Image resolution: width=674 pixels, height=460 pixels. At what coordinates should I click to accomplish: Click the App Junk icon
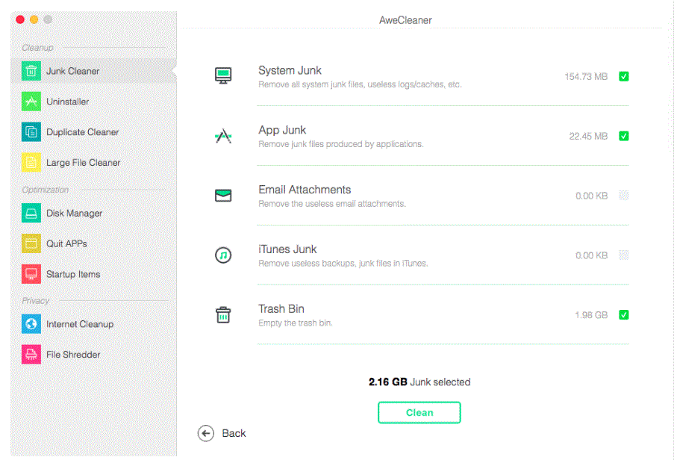223,136
